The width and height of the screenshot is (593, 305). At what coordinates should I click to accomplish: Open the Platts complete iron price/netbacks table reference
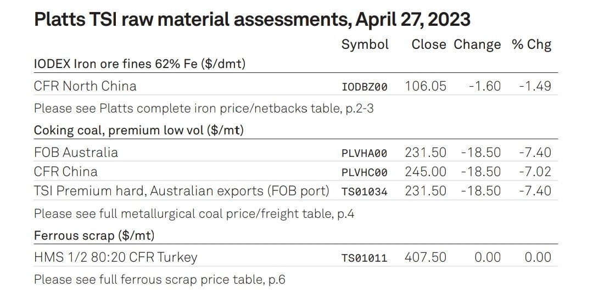[x=204, y=109]
